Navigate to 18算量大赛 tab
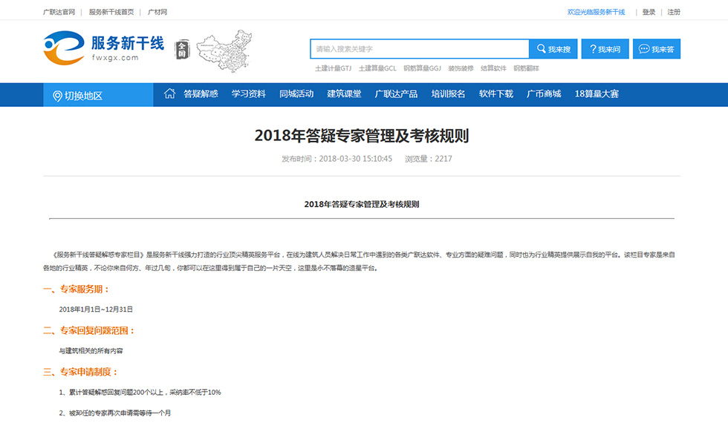Viewport: 728px width, 429px height. tap(597, 94)
